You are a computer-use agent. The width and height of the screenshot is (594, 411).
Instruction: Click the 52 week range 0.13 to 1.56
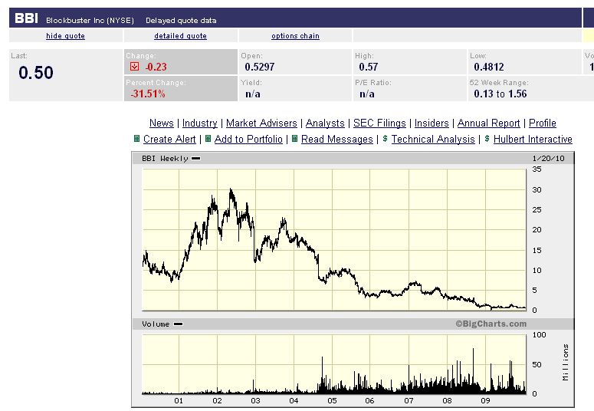pyautogui.click(x=500, y=94)
